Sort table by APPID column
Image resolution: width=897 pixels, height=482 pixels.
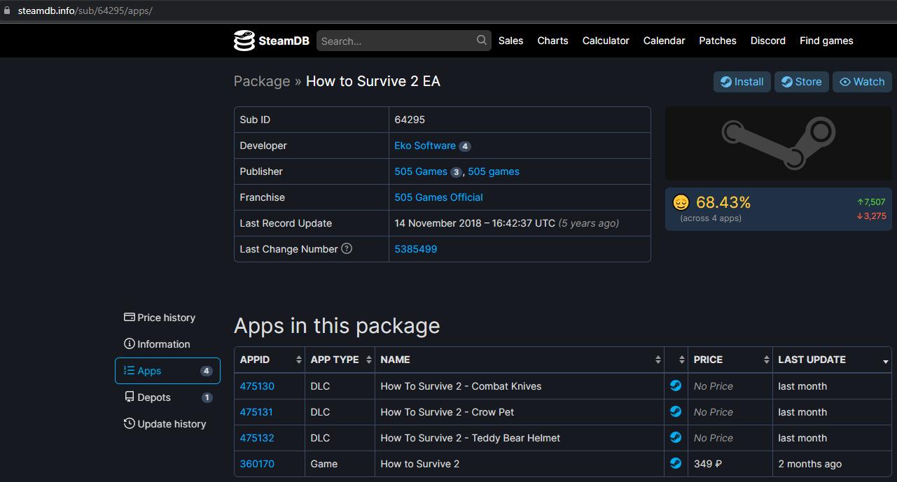pyautogui.click(x=270, y=360)
